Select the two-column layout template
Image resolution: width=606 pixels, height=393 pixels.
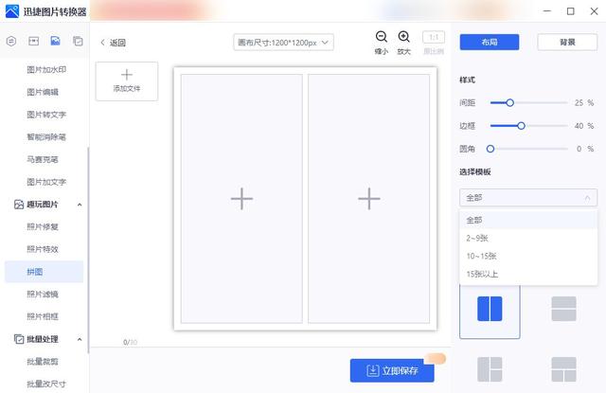490,309
